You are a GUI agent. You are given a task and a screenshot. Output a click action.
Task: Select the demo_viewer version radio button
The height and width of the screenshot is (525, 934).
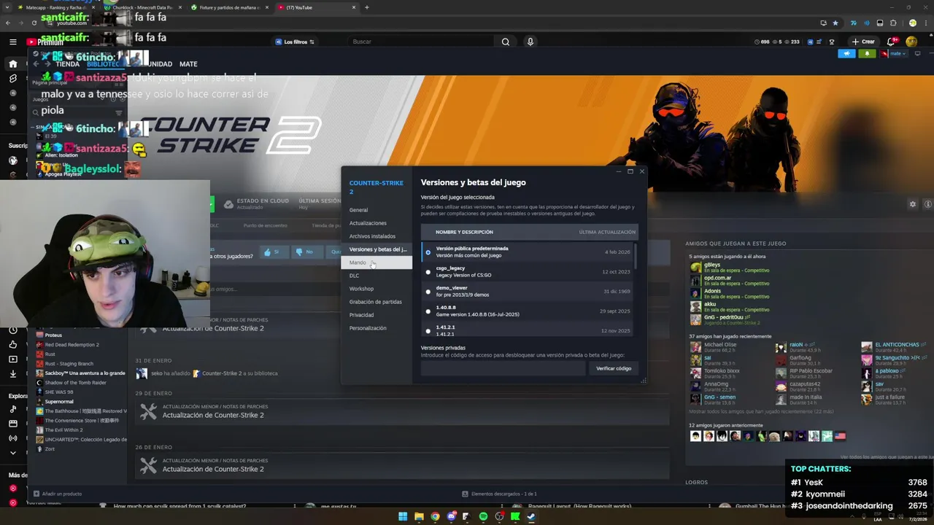click(x=428, y=292)
